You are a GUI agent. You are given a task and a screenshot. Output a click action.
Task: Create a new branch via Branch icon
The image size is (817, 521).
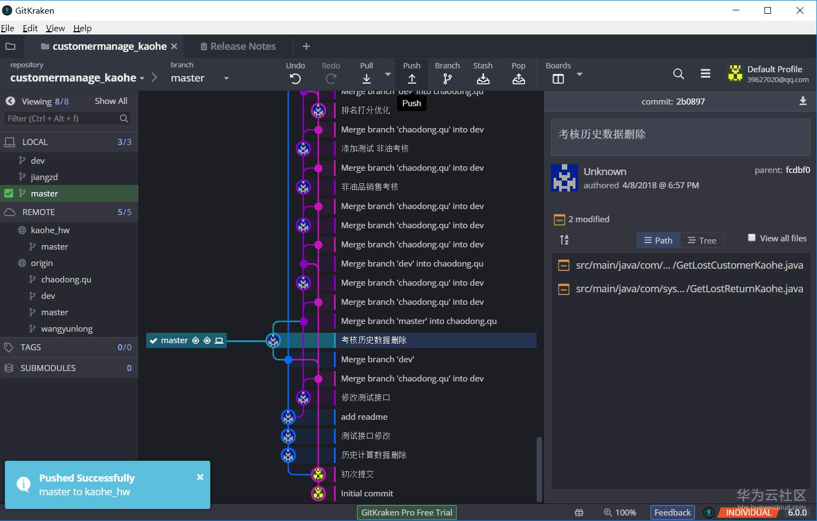tap(447, 79)
